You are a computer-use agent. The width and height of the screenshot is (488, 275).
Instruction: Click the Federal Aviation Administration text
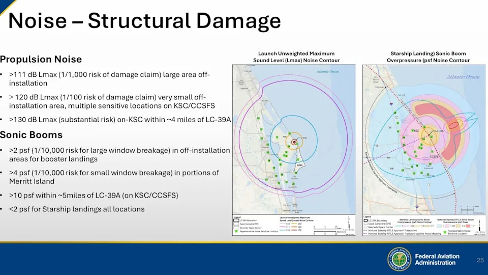[x=437, y=259]
